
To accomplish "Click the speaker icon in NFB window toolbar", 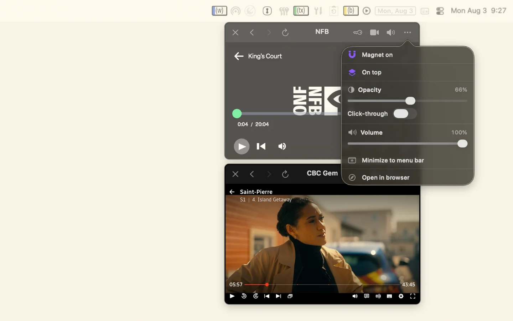I will click(x=391, y=32).
